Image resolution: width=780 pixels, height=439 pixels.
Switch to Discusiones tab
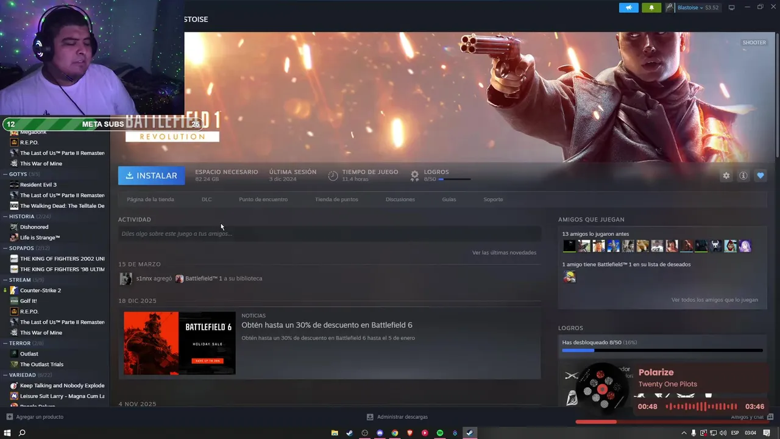point(400,199)
